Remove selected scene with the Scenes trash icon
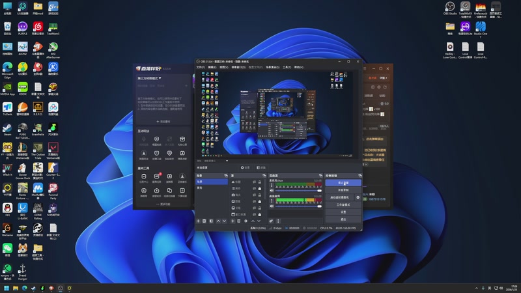This screenshot has height=293, width=521. 204,221
